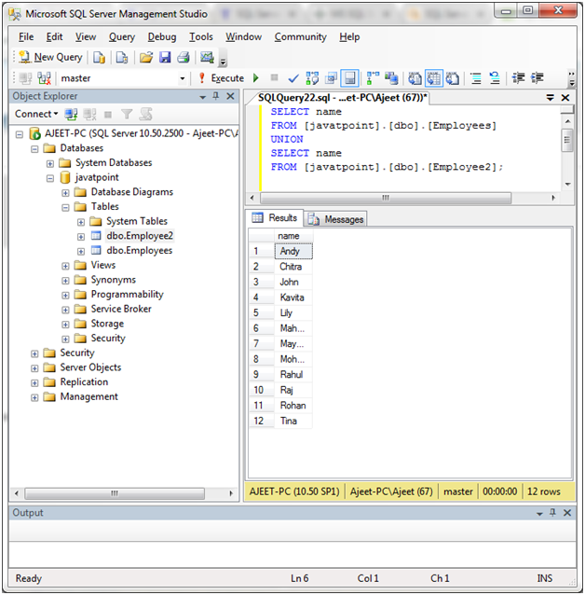Toggle Include Client Statistics
Image resolution: width=585 pixels, height=595 pixels.
coord(391,78)
